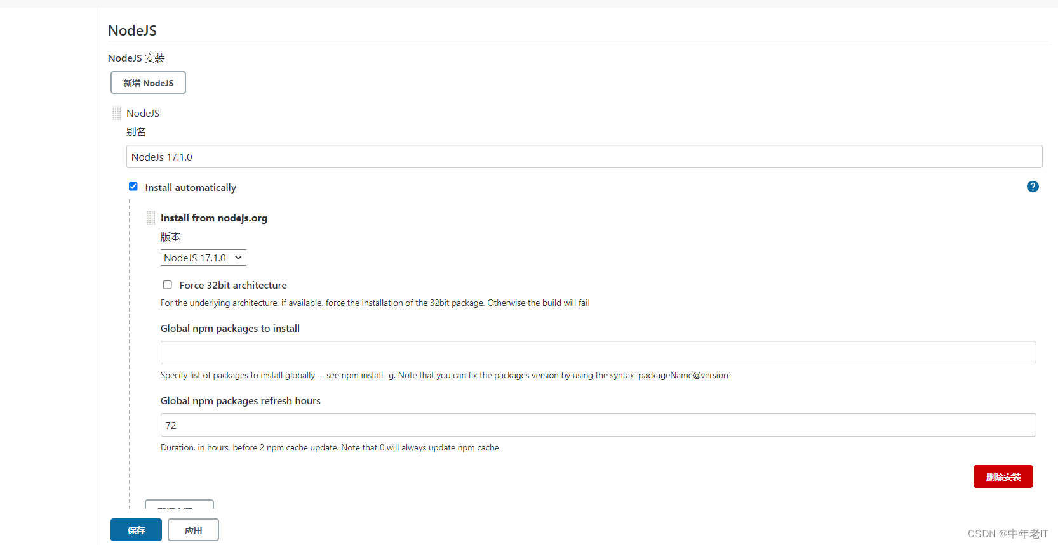Click the NodeJS section drag handle icon

(116, 112)
